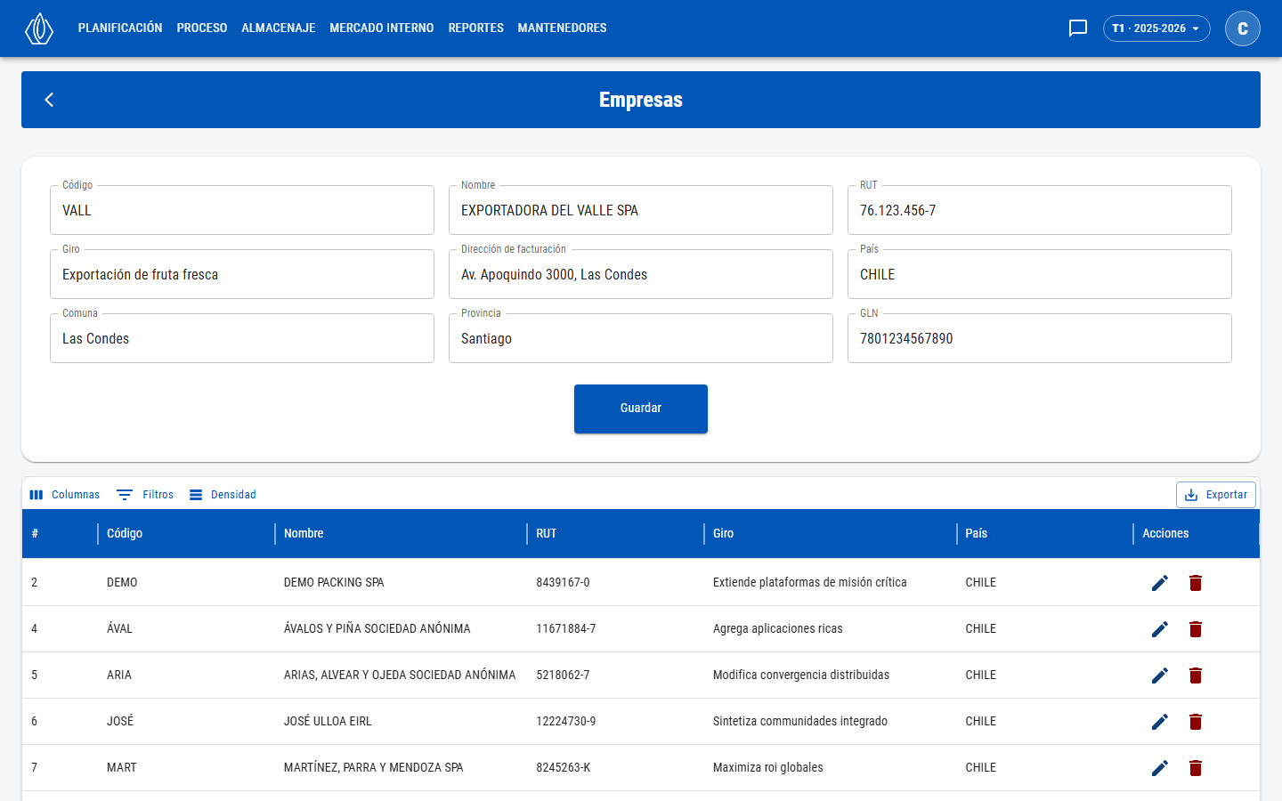Open the ALMACENAJE menu
The image size is (1282, 801).
point(279,28)
